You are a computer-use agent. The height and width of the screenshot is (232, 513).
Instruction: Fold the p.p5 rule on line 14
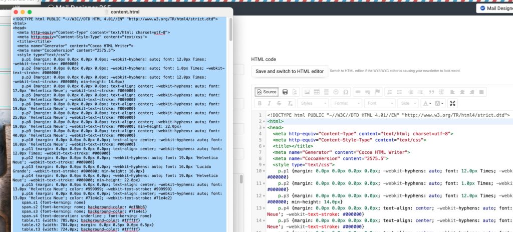coord(264,221)
